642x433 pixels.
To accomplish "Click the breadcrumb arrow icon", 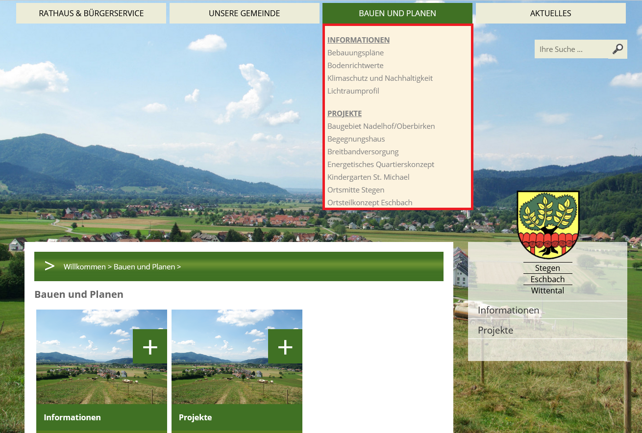I will (x=49, y=266).
